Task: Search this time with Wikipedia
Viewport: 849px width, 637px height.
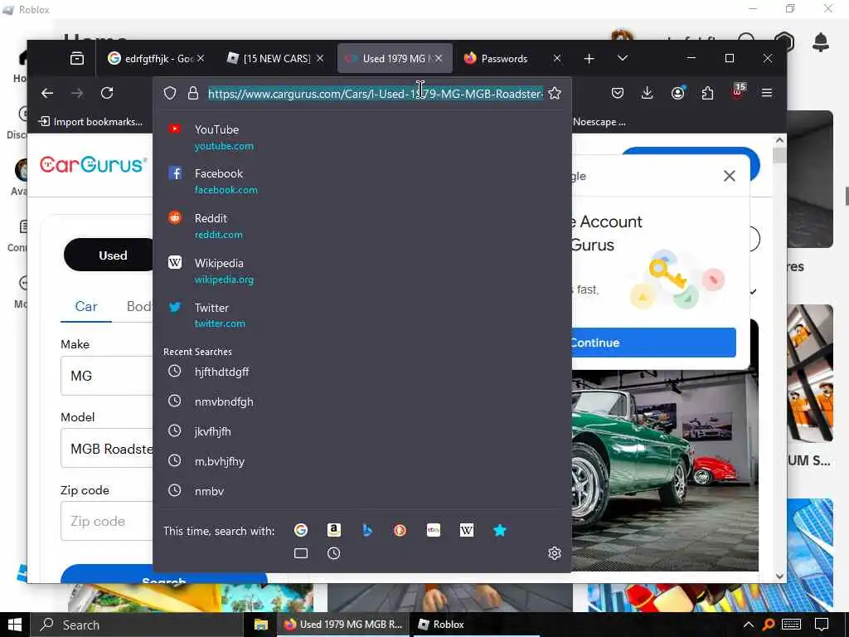Action: point(467,530)
